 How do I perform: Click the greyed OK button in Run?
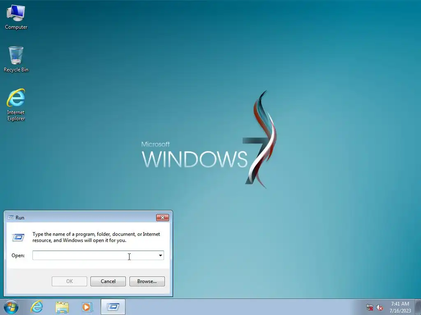click(x=69, y=281)
